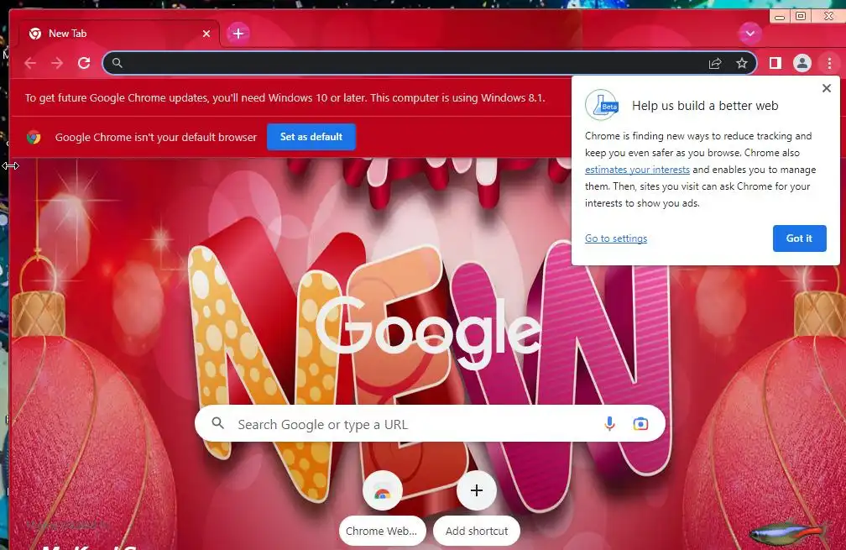The width and height of the screenshot is (846, 550).
Task: Bookmark this tab with the star icon
Action: (x=742, y=64)
